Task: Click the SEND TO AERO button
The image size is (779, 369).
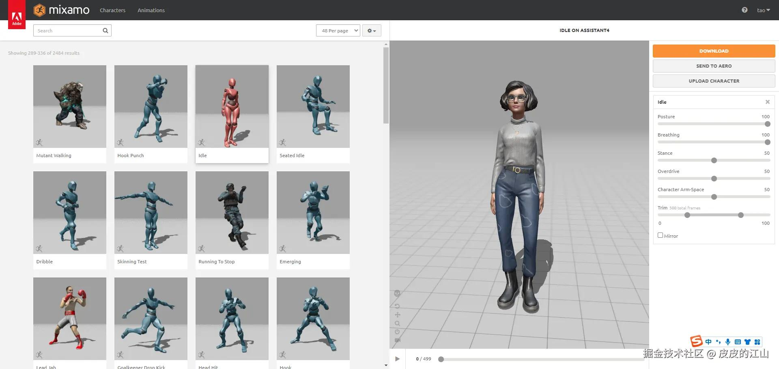Action: point(714,66)
